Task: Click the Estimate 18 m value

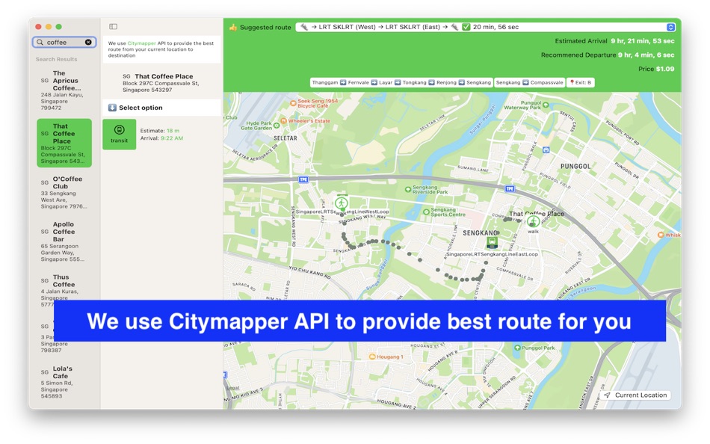Action: click(x=173, y=131)
